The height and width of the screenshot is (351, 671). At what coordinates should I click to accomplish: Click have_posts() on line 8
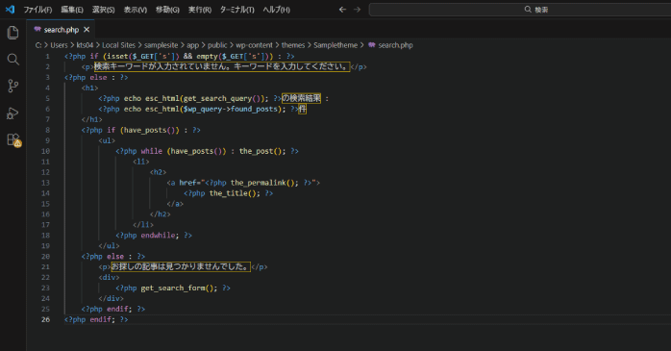coord(152,130)
